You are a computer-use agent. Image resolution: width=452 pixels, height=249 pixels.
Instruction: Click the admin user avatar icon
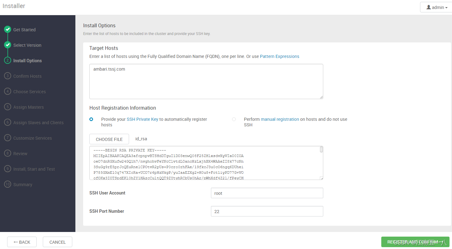pos(429,7)
